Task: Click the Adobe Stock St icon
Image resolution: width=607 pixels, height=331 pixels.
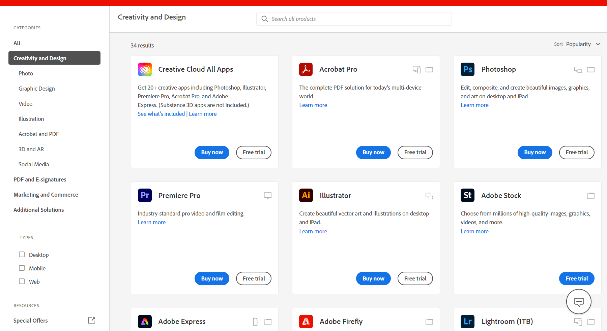Action: 467,195
